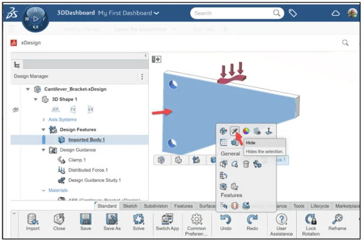Open Design Manager three-dot options menu

pos(141,76)
